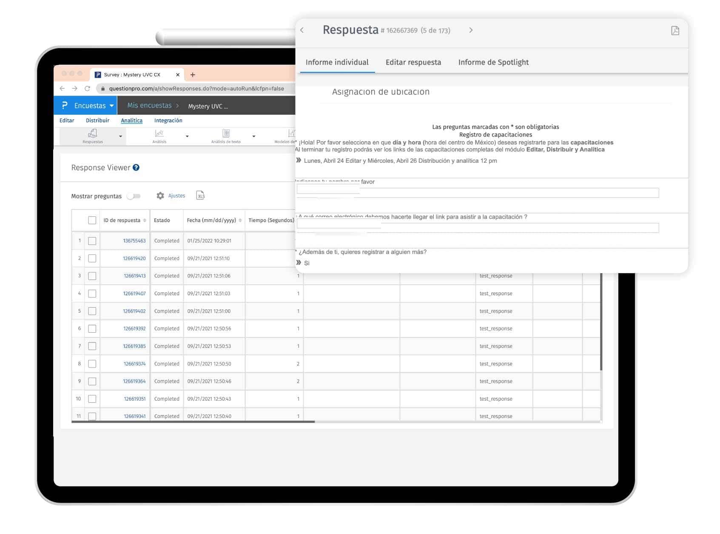Click the QuestionPro logo icon
Screen dimensions: 720x534
click(x=65, y=105)
